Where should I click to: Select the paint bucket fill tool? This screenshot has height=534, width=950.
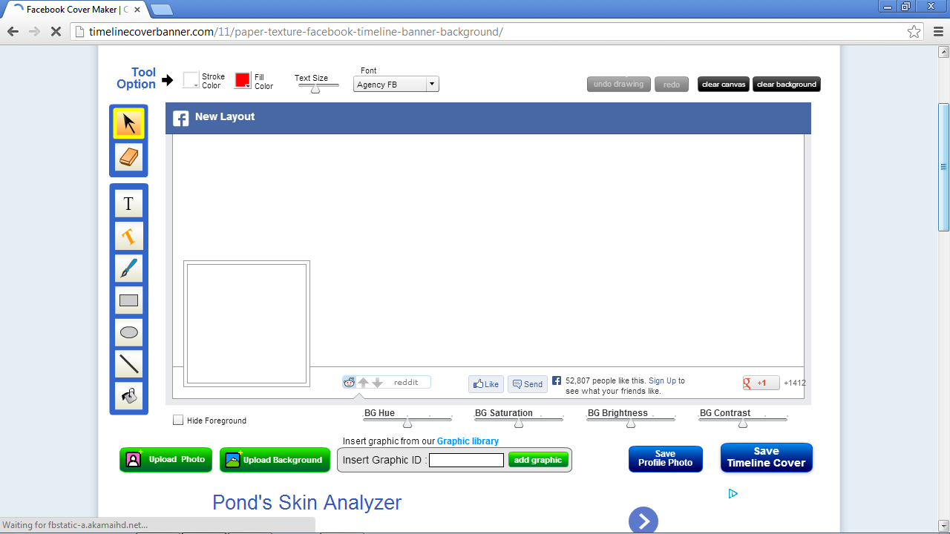[128, 396]
